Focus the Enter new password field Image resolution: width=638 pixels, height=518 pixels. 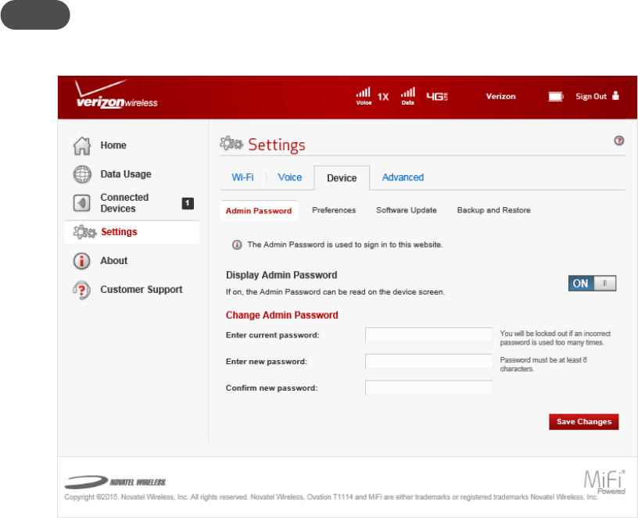click(429, 362)
